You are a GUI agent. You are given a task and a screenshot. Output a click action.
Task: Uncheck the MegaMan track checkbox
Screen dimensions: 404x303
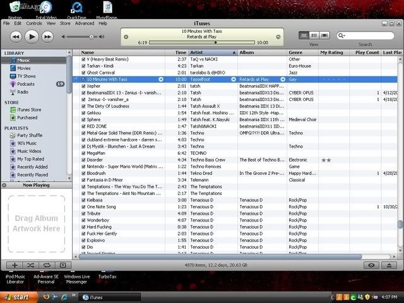83,153
